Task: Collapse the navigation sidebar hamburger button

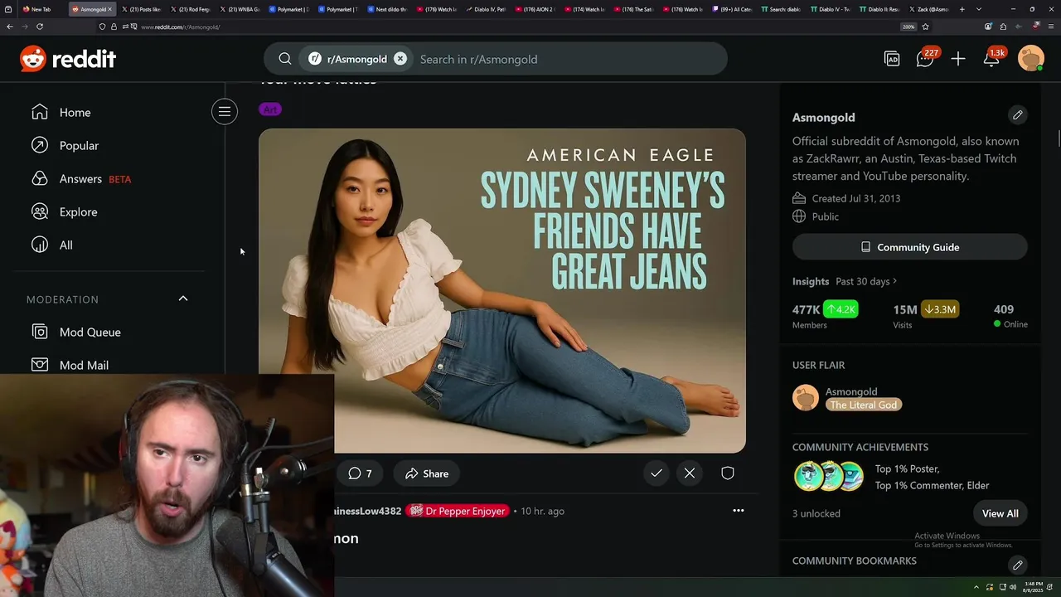Action: pos(225,111)
